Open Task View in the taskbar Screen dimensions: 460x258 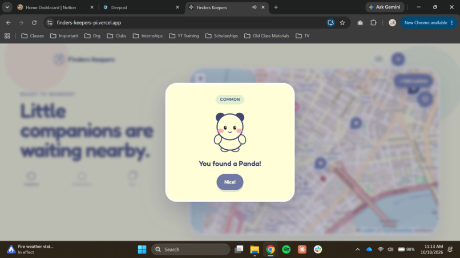pos(239,249)
